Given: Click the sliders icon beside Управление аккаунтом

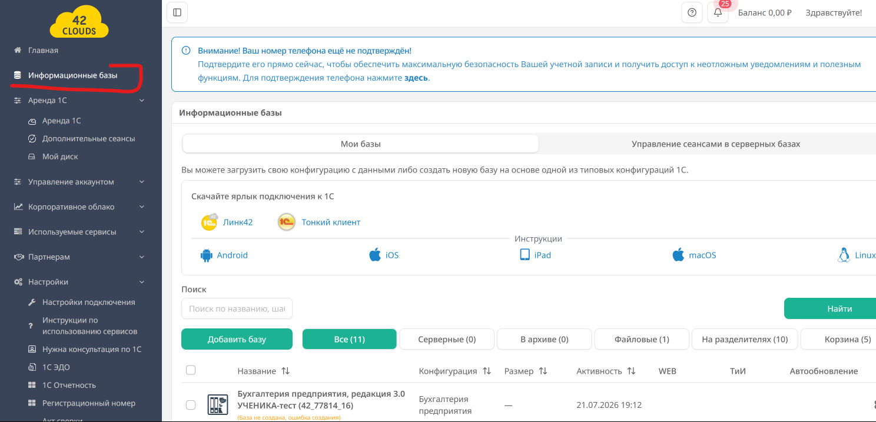Looking at the screenshot, I should point(18,182).
